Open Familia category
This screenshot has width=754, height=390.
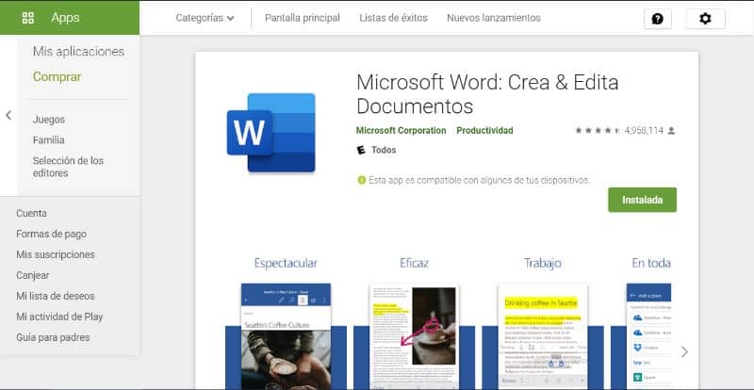pos(49,140)
